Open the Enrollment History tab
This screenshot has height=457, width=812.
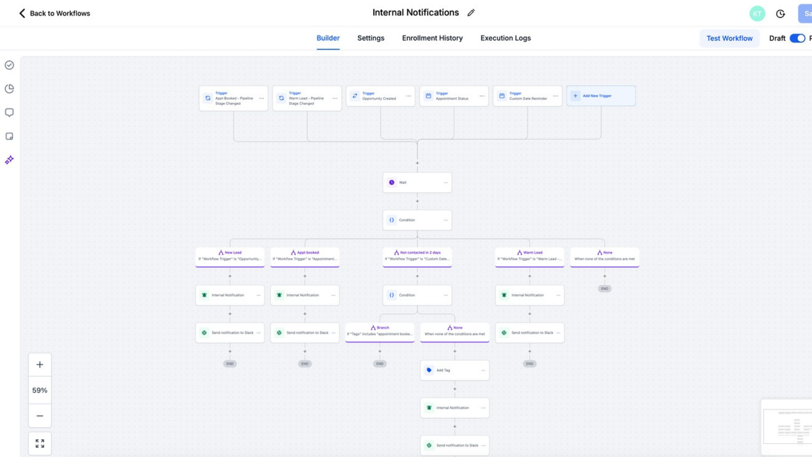(x=432, y=38)
